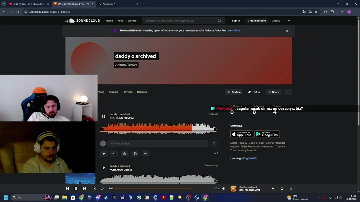Open a new browser tab

click(x=144, y=4)
